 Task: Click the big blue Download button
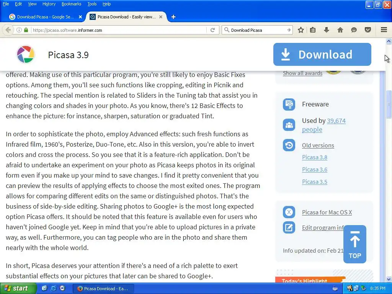pyautogui.click(x=322, y=54)
